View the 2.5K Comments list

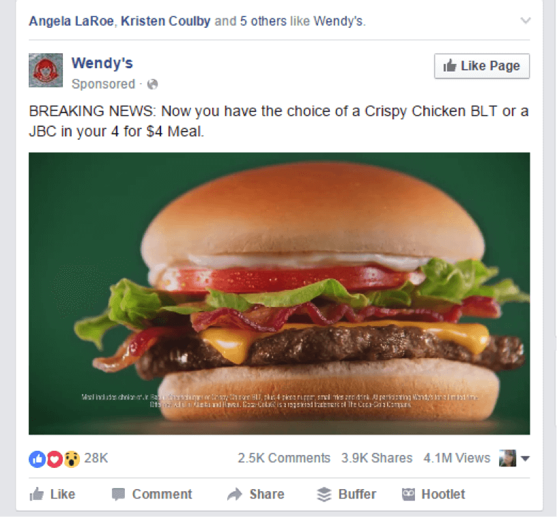[284, 458]
